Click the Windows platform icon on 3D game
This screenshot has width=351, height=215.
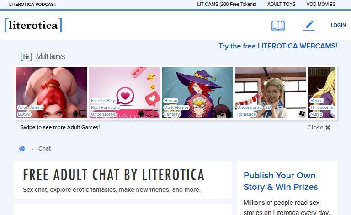302,113
